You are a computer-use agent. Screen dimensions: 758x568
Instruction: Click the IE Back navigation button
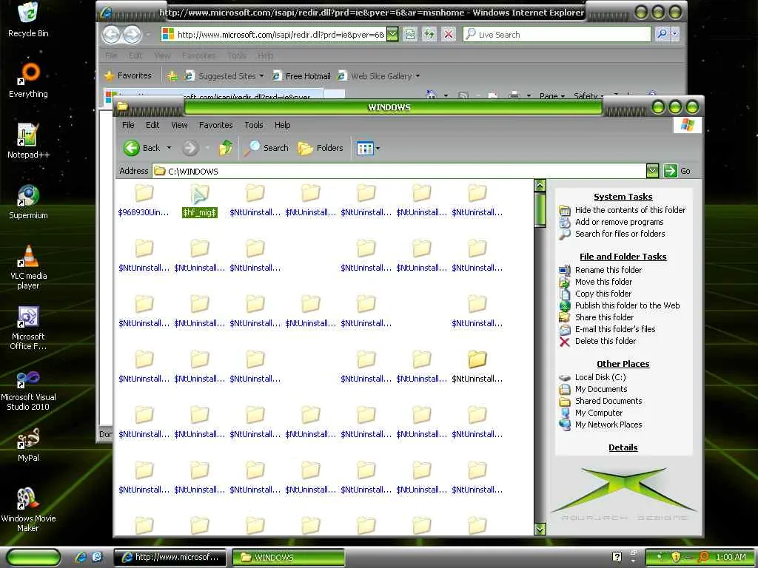tap(112, 34)
